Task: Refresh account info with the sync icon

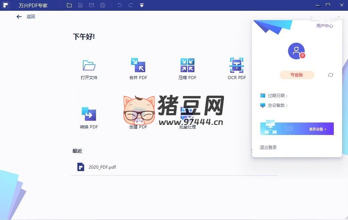Action: pos(330,75)
